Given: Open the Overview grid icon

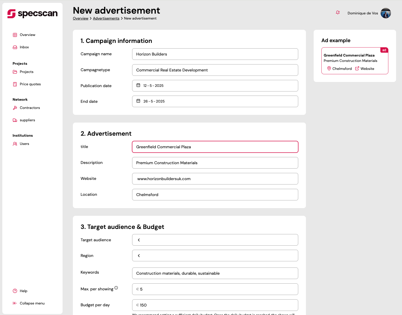Looking at the screenshot, I should 15,35.
